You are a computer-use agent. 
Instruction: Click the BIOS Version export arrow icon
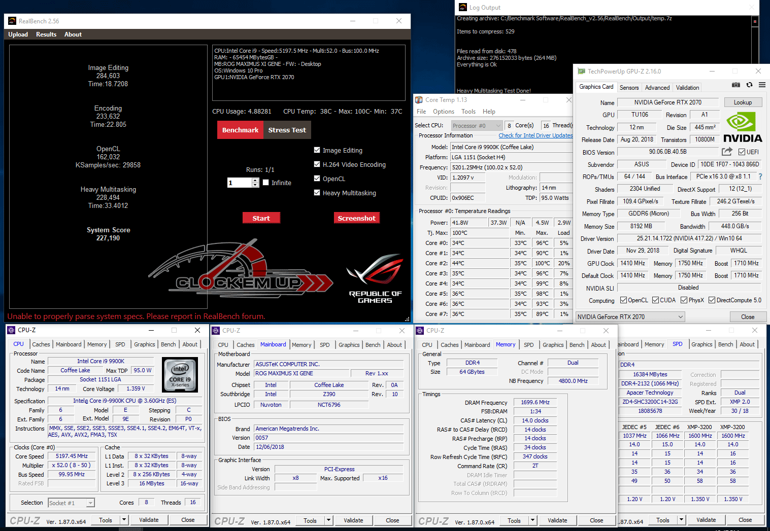tap(727, 152)
